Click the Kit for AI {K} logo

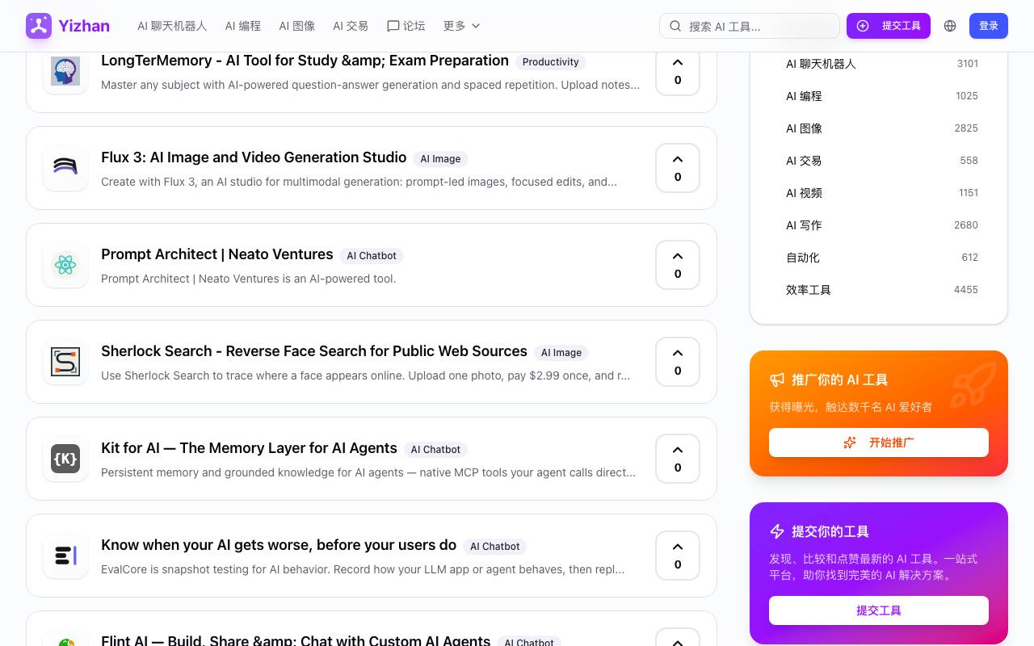tap(65, 459)
